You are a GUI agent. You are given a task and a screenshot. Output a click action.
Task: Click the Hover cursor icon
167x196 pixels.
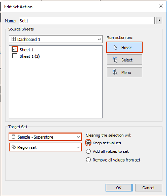coord(115,48)
